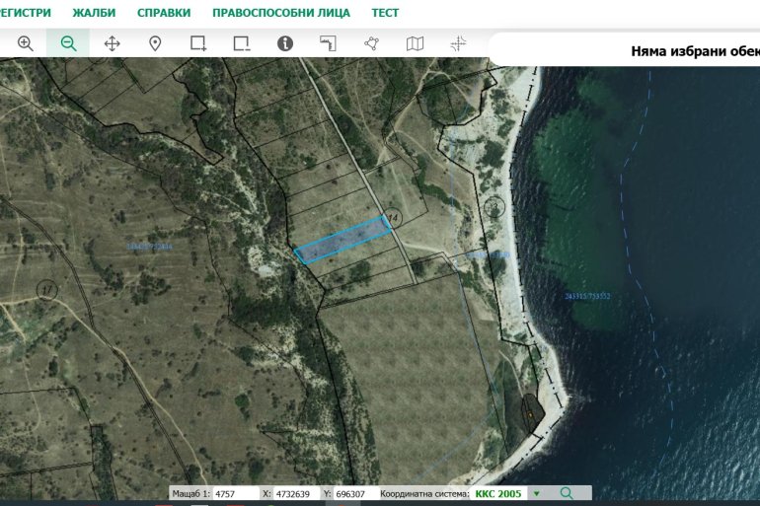Select the measure distance tool
The image size is (760, 506).
tap(328, 43)
